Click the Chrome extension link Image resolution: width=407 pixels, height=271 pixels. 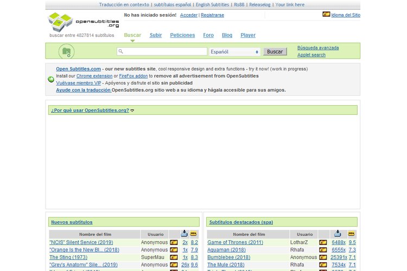tap(94, 76)
